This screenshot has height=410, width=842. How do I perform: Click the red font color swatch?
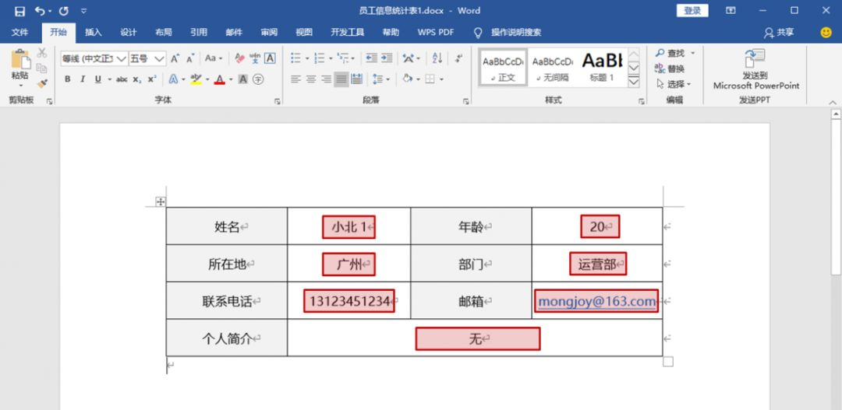pyautogui.click(x=220, y=79)
